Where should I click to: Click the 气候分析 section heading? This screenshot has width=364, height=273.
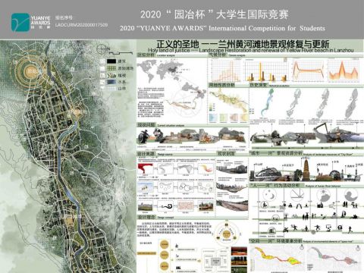217,55
